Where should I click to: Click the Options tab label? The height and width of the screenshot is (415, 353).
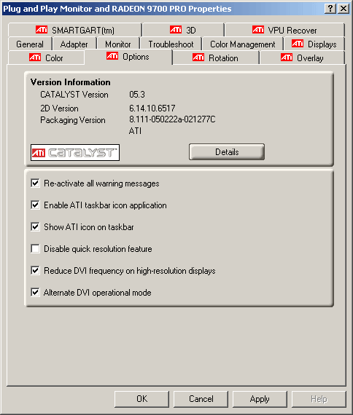[136, 57]
